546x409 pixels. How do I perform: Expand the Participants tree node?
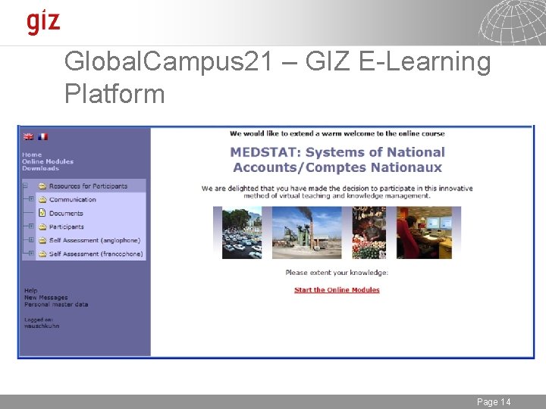pyautogui.click(x=31, y=226)
